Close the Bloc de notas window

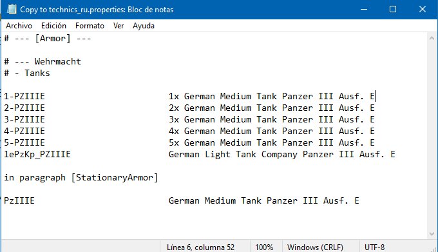(423, 9)
